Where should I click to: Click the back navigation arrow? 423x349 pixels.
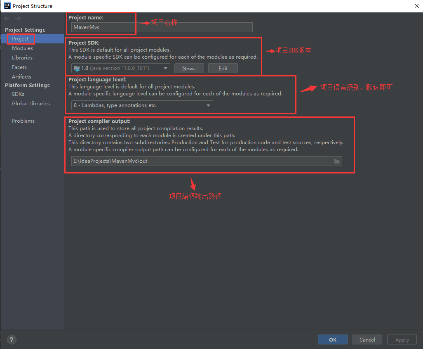7,18
